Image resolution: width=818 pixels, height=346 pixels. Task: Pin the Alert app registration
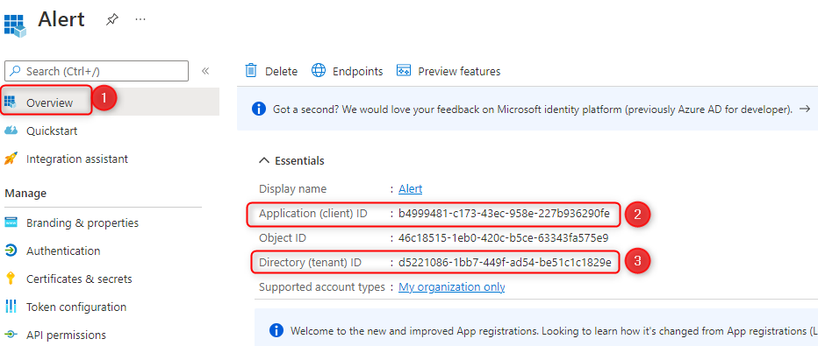tap(111, 20)
